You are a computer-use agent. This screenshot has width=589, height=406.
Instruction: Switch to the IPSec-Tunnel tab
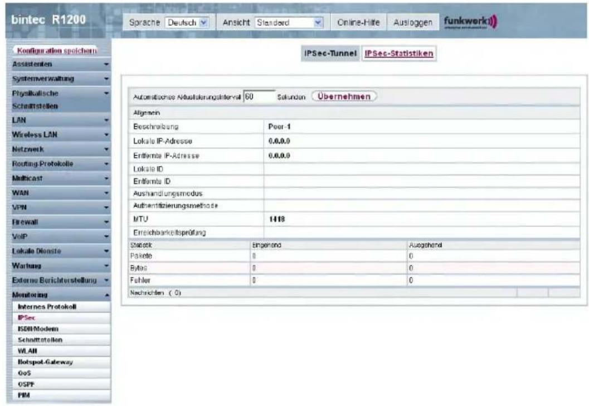[x=330, y=54]
